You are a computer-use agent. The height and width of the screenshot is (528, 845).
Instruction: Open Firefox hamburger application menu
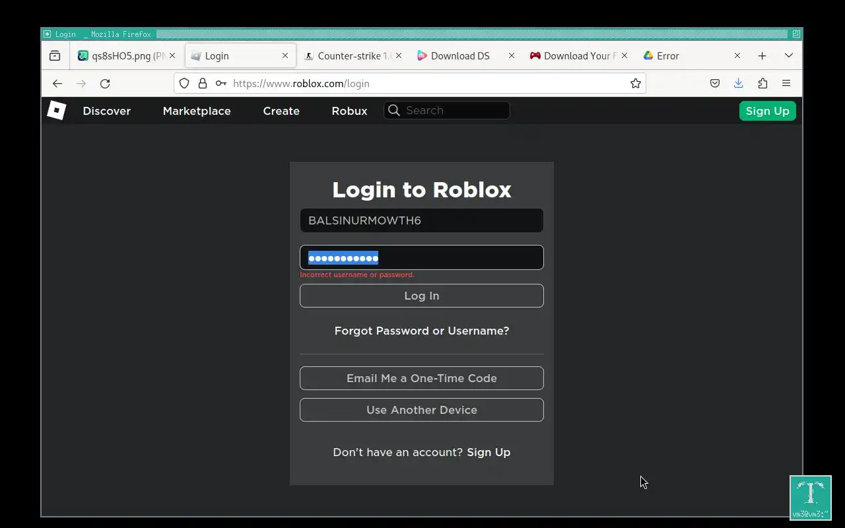(x=786, y=83)
